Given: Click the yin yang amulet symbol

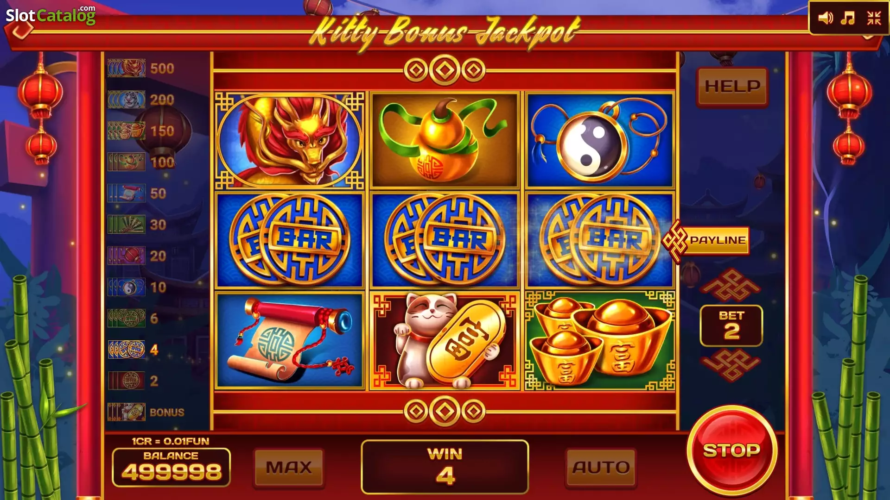Looking at the screenshot, I should (600, 141).
